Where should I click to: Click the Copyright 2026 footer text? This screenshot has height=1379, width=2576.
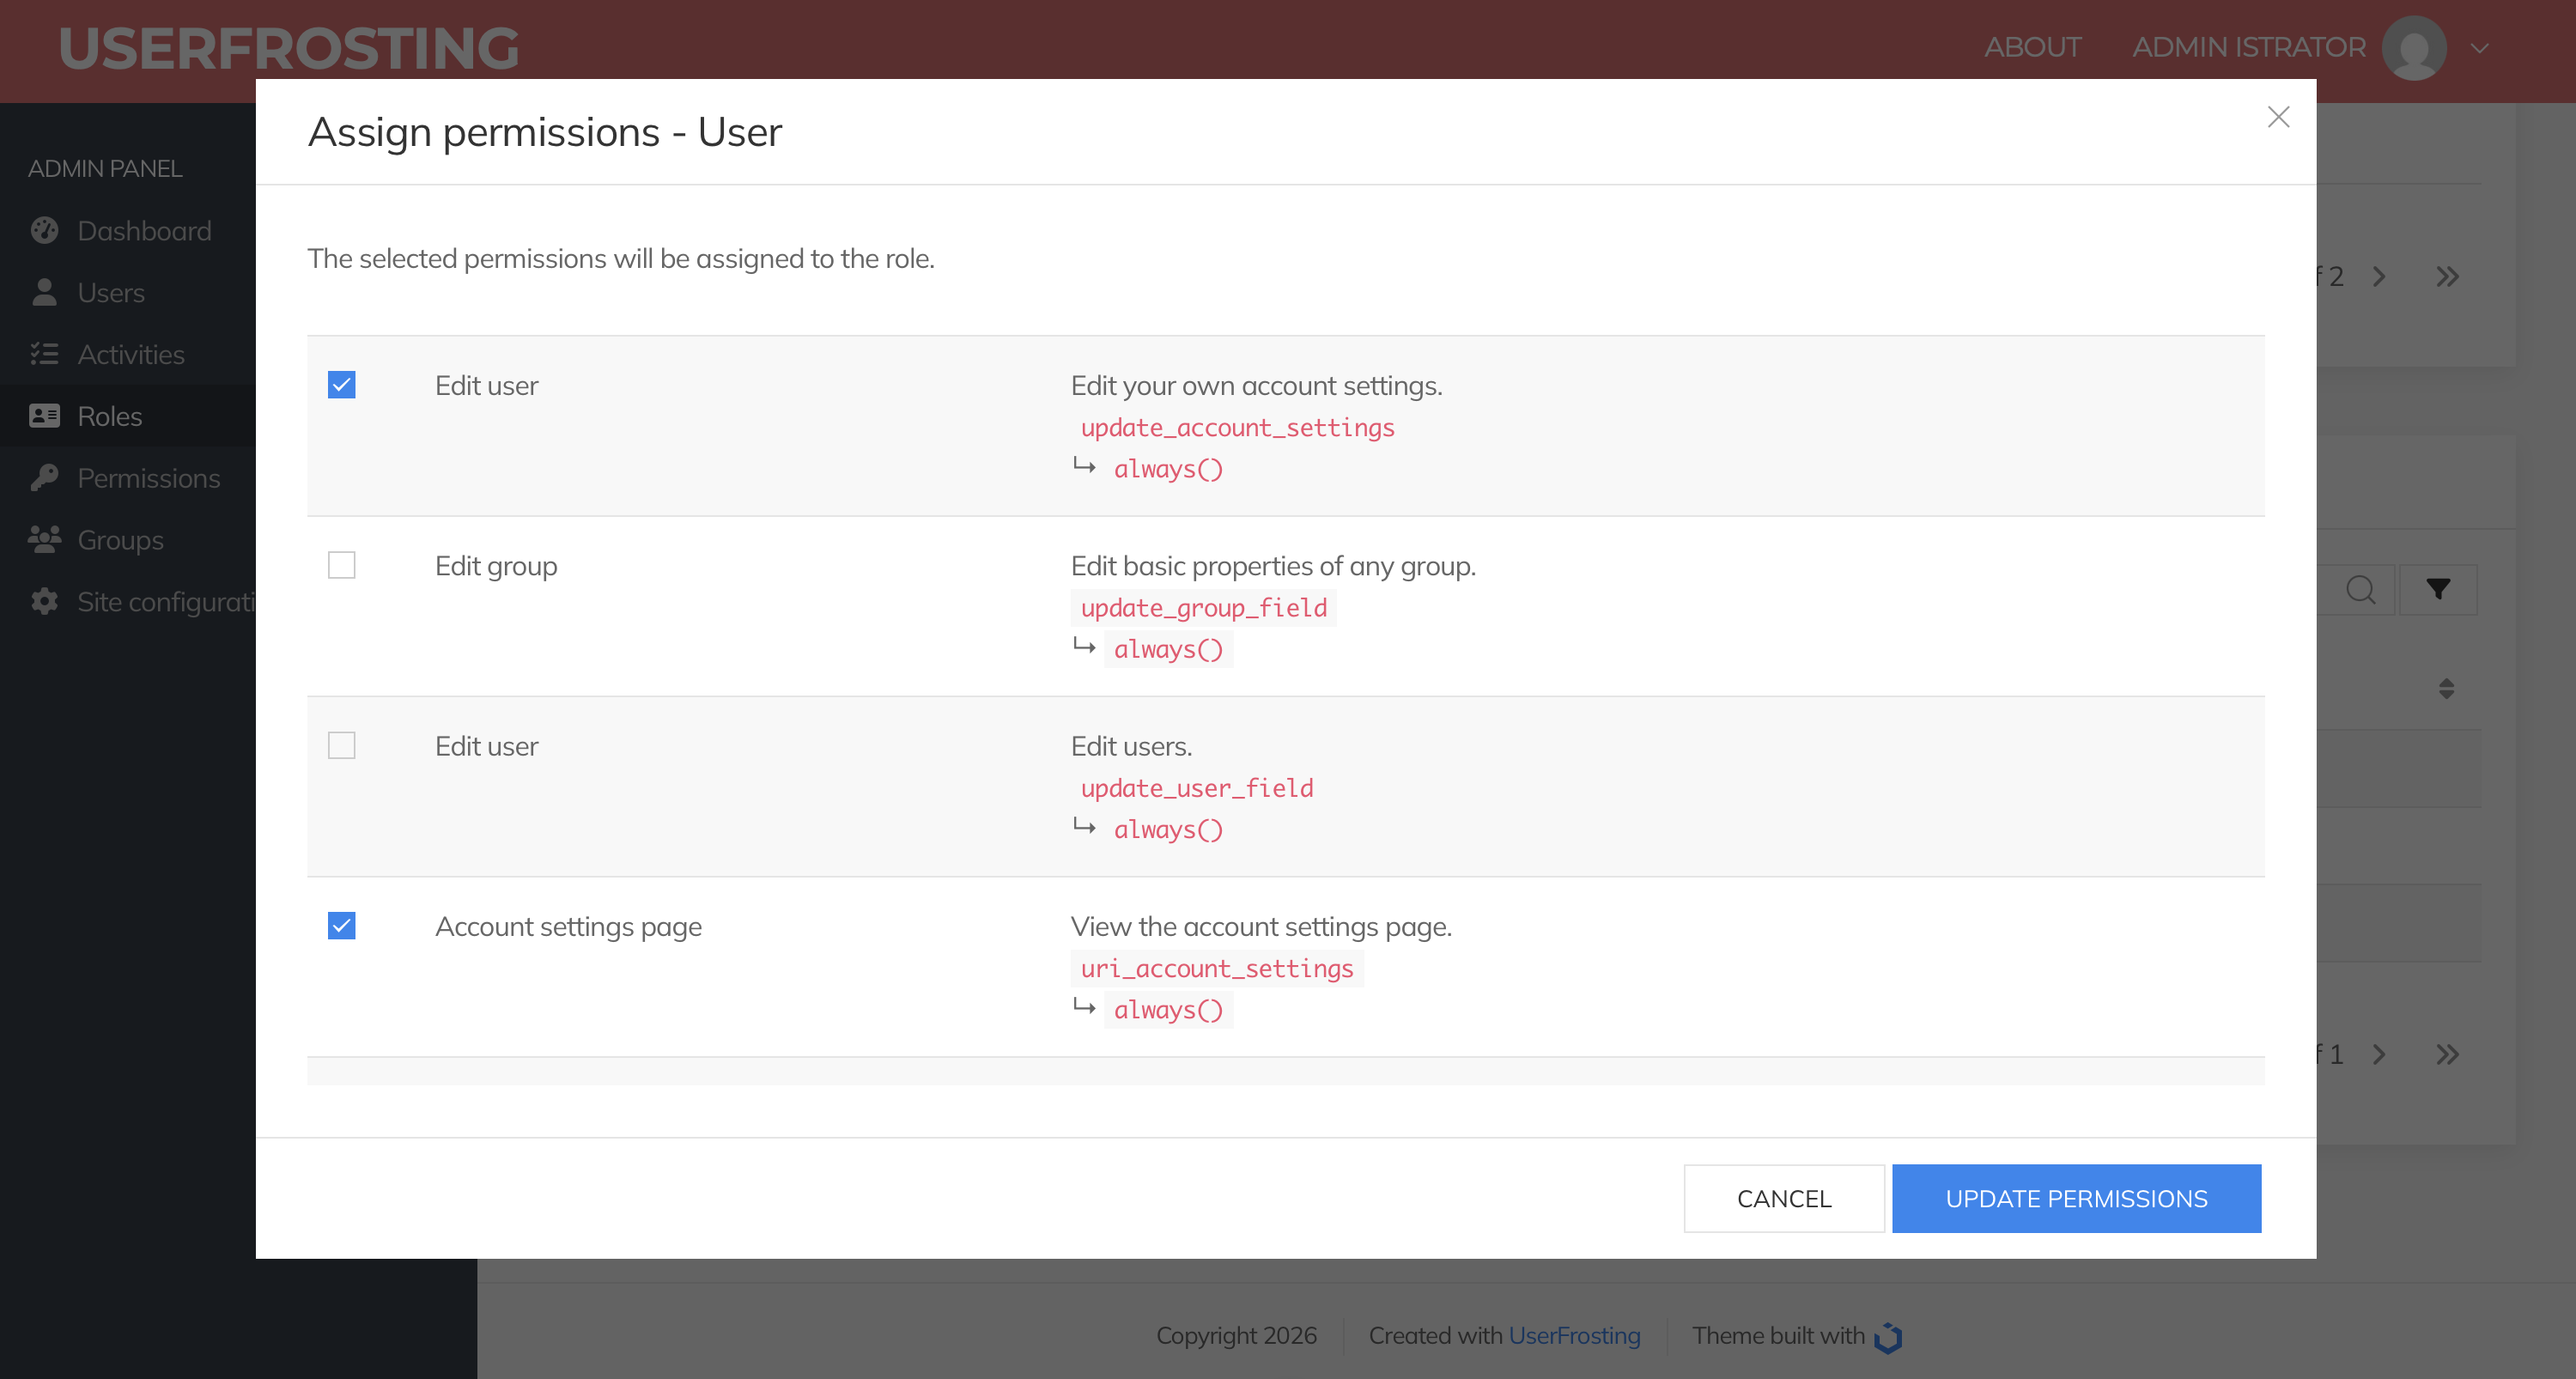pyautogui.click(x=1236, y=1335)
